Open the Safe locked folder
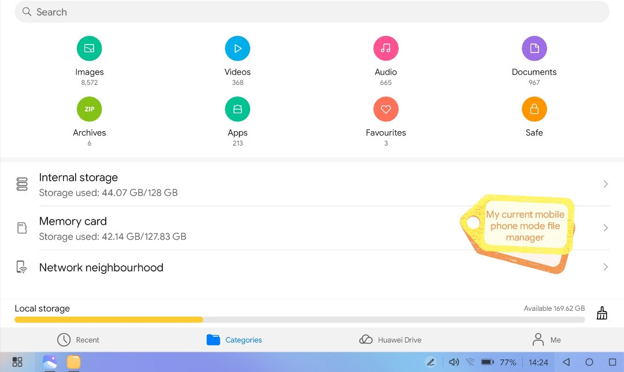 (x=534, y=110)
